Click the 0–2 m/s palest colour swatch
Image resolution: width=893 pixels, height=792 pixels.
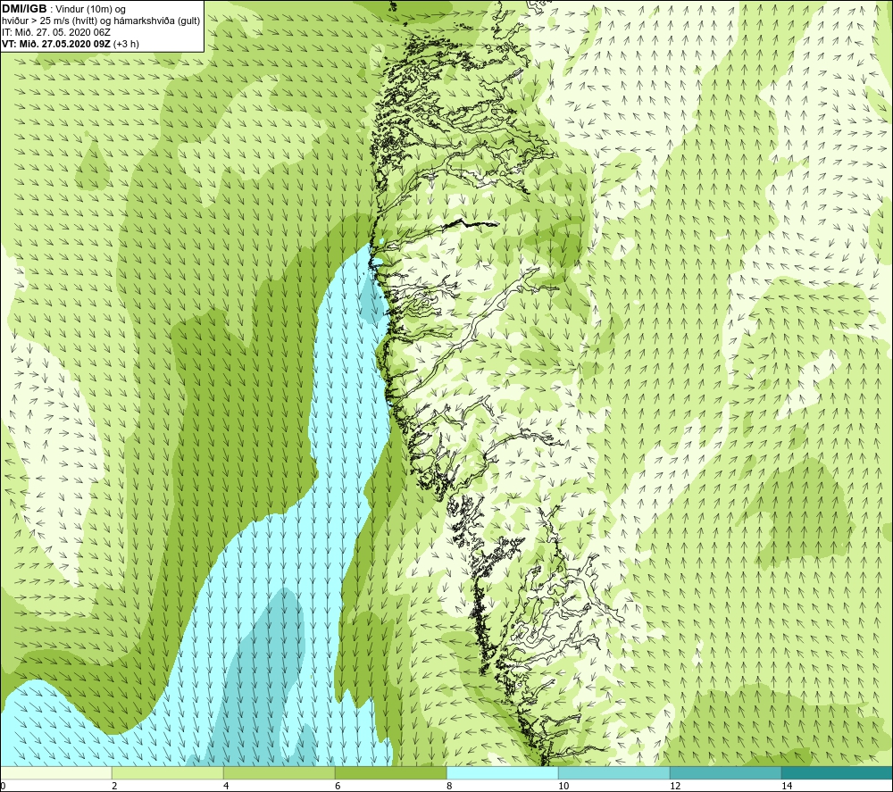[55, 773]
